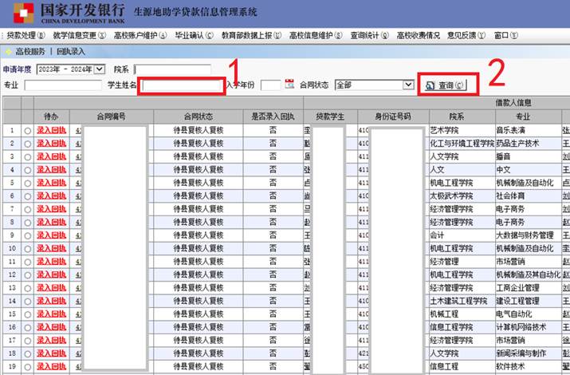Open the calendar picker beside 入学年份
The height and width of the screenshot is (375, 570).
pyautogui.click(x=289, y=85)
